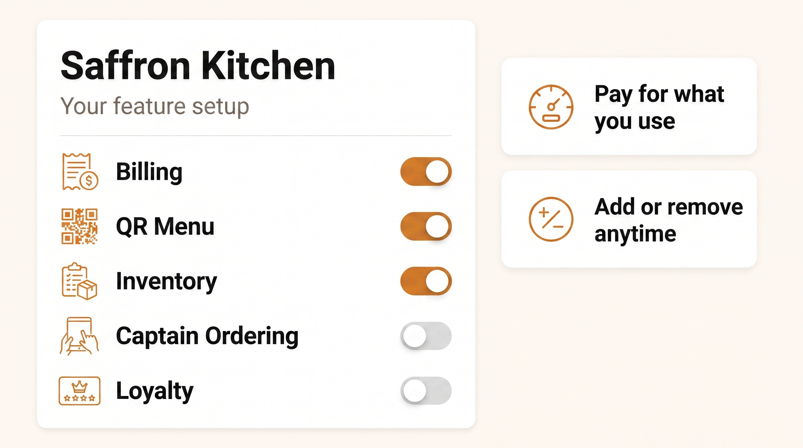Screen dimensions: 803x448
Task: Click the Loyalty crown card icon
Action: point(79,391)
